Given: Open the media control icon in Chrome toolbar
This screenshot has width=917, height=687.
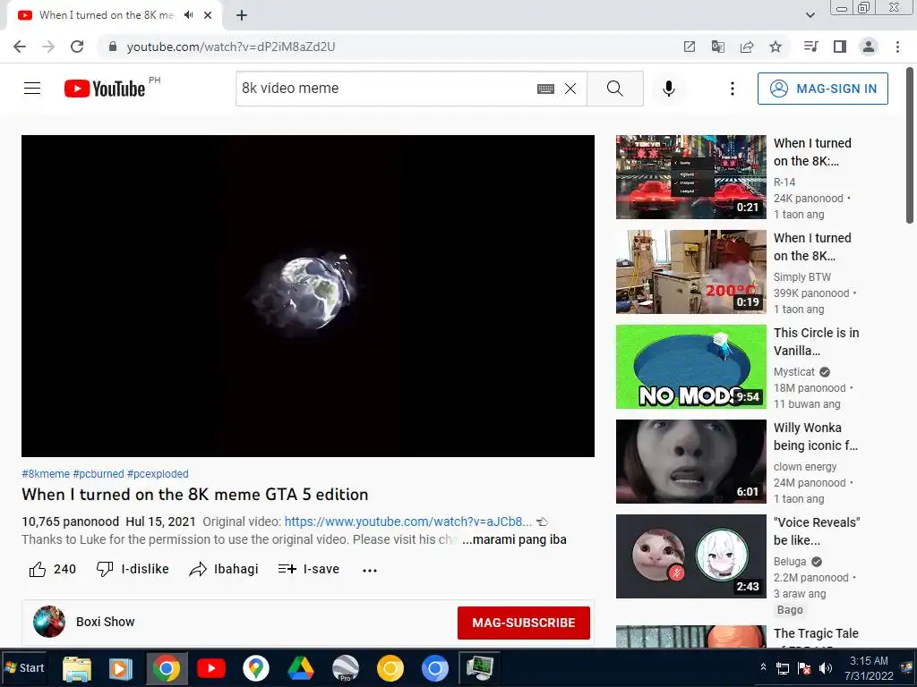Looking at the screenshot, I should coord(810,47).
